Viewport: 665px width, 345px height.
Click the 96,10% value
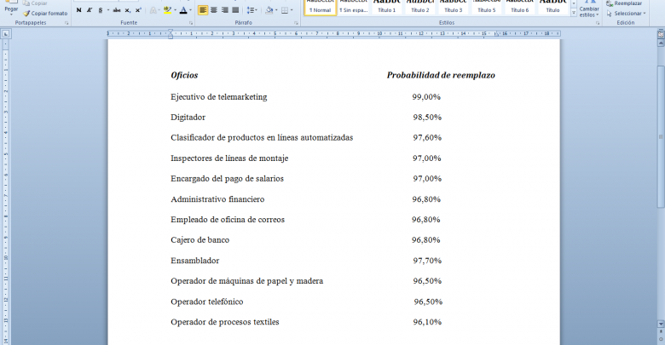[x=427, y=322]
